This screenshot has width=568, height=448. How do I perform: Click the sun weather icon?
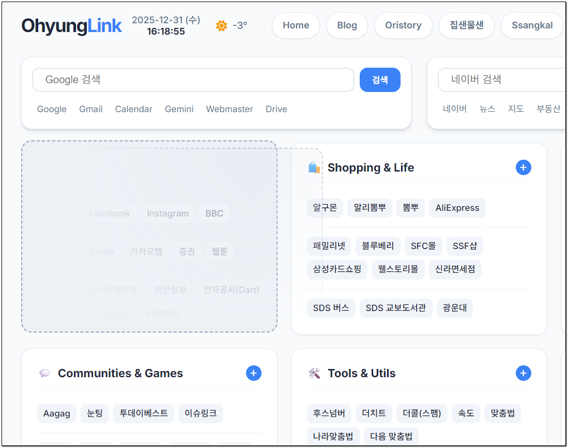click(x=221, y=25)
